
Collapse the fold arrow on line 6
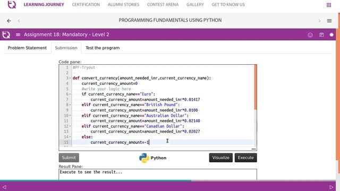(70, 94)
